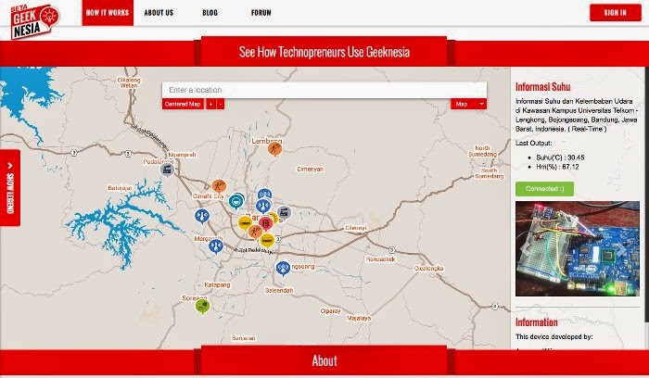The image size is (649, 378).
Task: Go to About Us page
Action: (159, 13)
